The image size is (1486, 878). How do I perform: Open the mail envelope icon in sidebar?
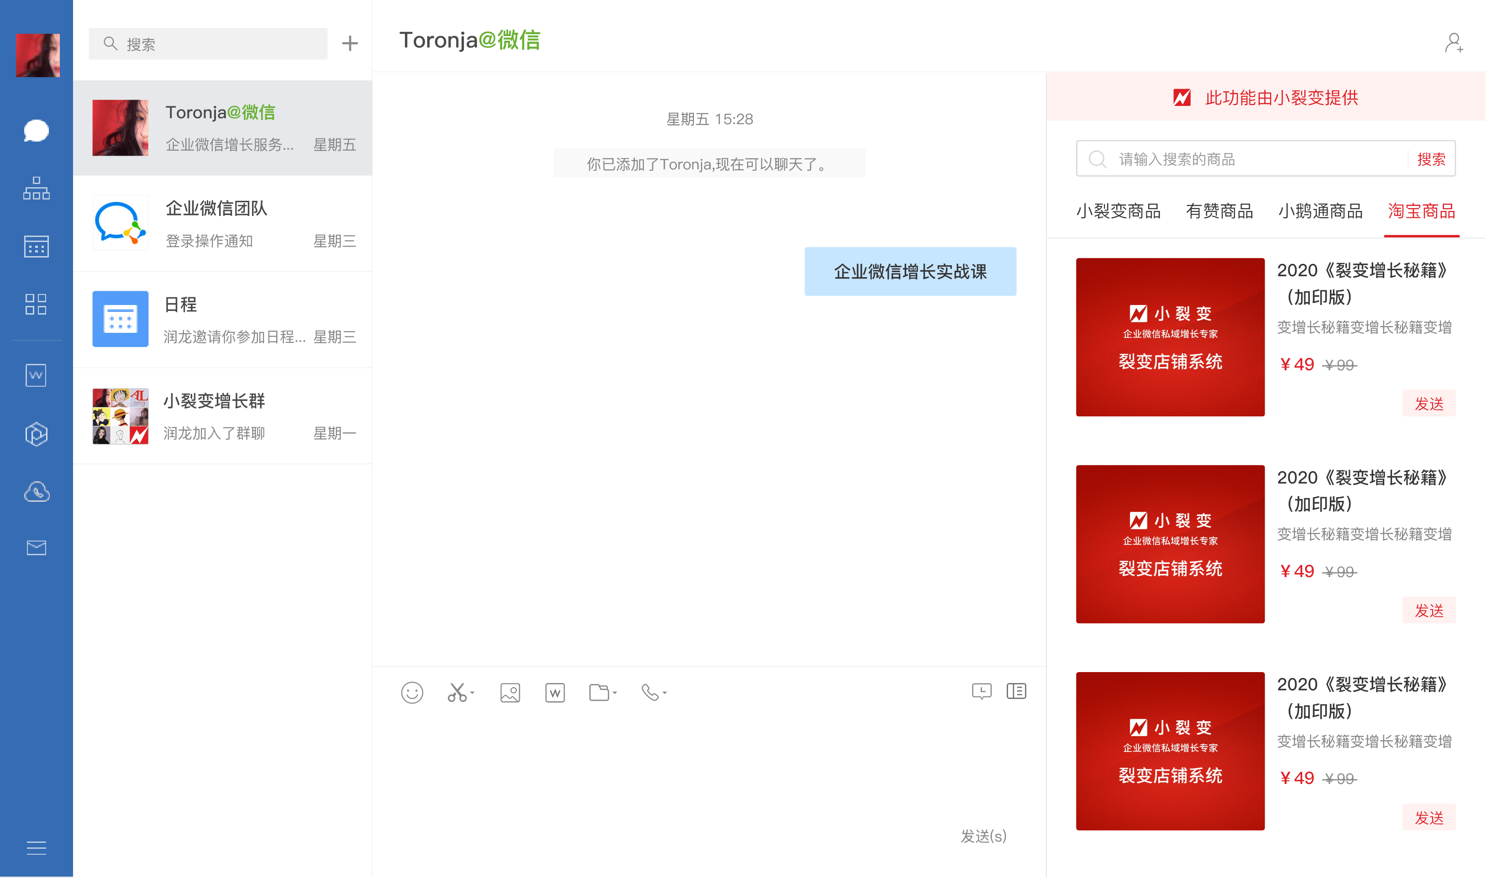pyautogui.click(x=36, y=548)
